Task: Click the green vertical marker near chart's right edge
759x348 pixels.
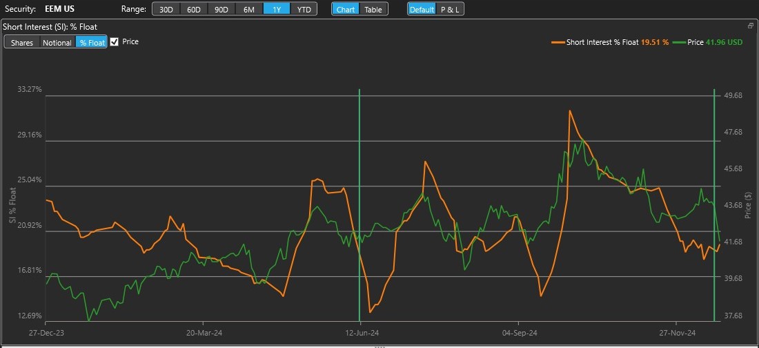Action: pyautogui.click(x=714, y=204)
